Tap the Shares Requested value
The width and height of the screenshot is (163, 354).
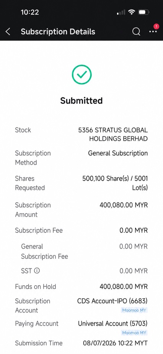tap(115, 183)
